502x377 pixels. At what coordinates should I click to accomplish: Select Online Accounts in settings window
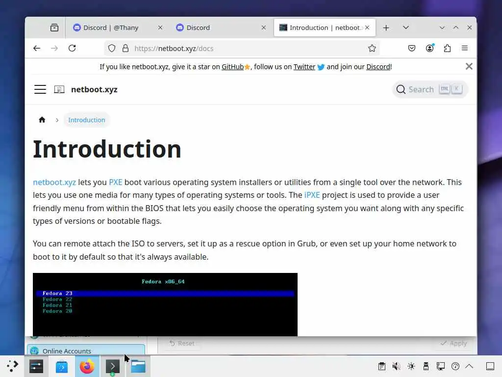(86, 350)
